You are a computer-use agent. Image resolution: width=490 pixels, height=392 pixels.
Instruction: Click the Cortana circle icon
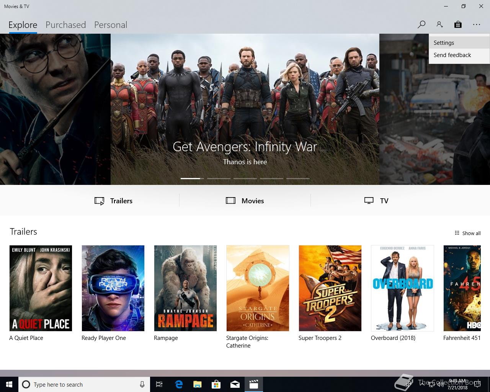[x=26, y=384]
